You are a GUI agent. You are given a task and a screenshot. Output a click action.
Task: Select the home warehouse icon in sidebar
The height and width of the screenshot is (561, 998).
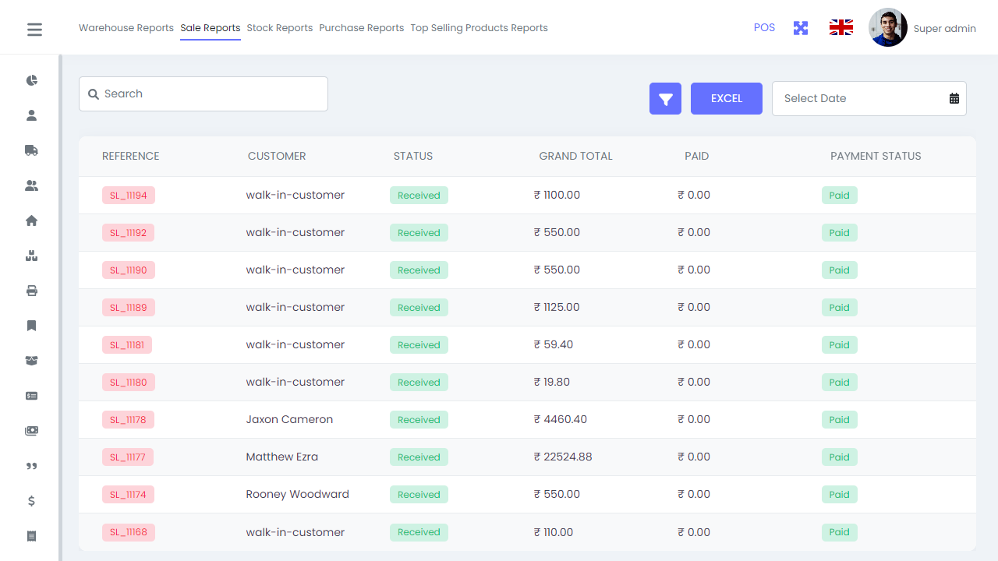click(31, 221)
